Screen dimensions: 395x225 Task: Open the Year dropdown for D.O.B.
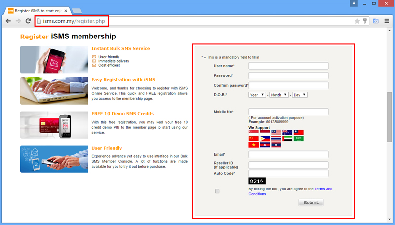click(257, 95)
